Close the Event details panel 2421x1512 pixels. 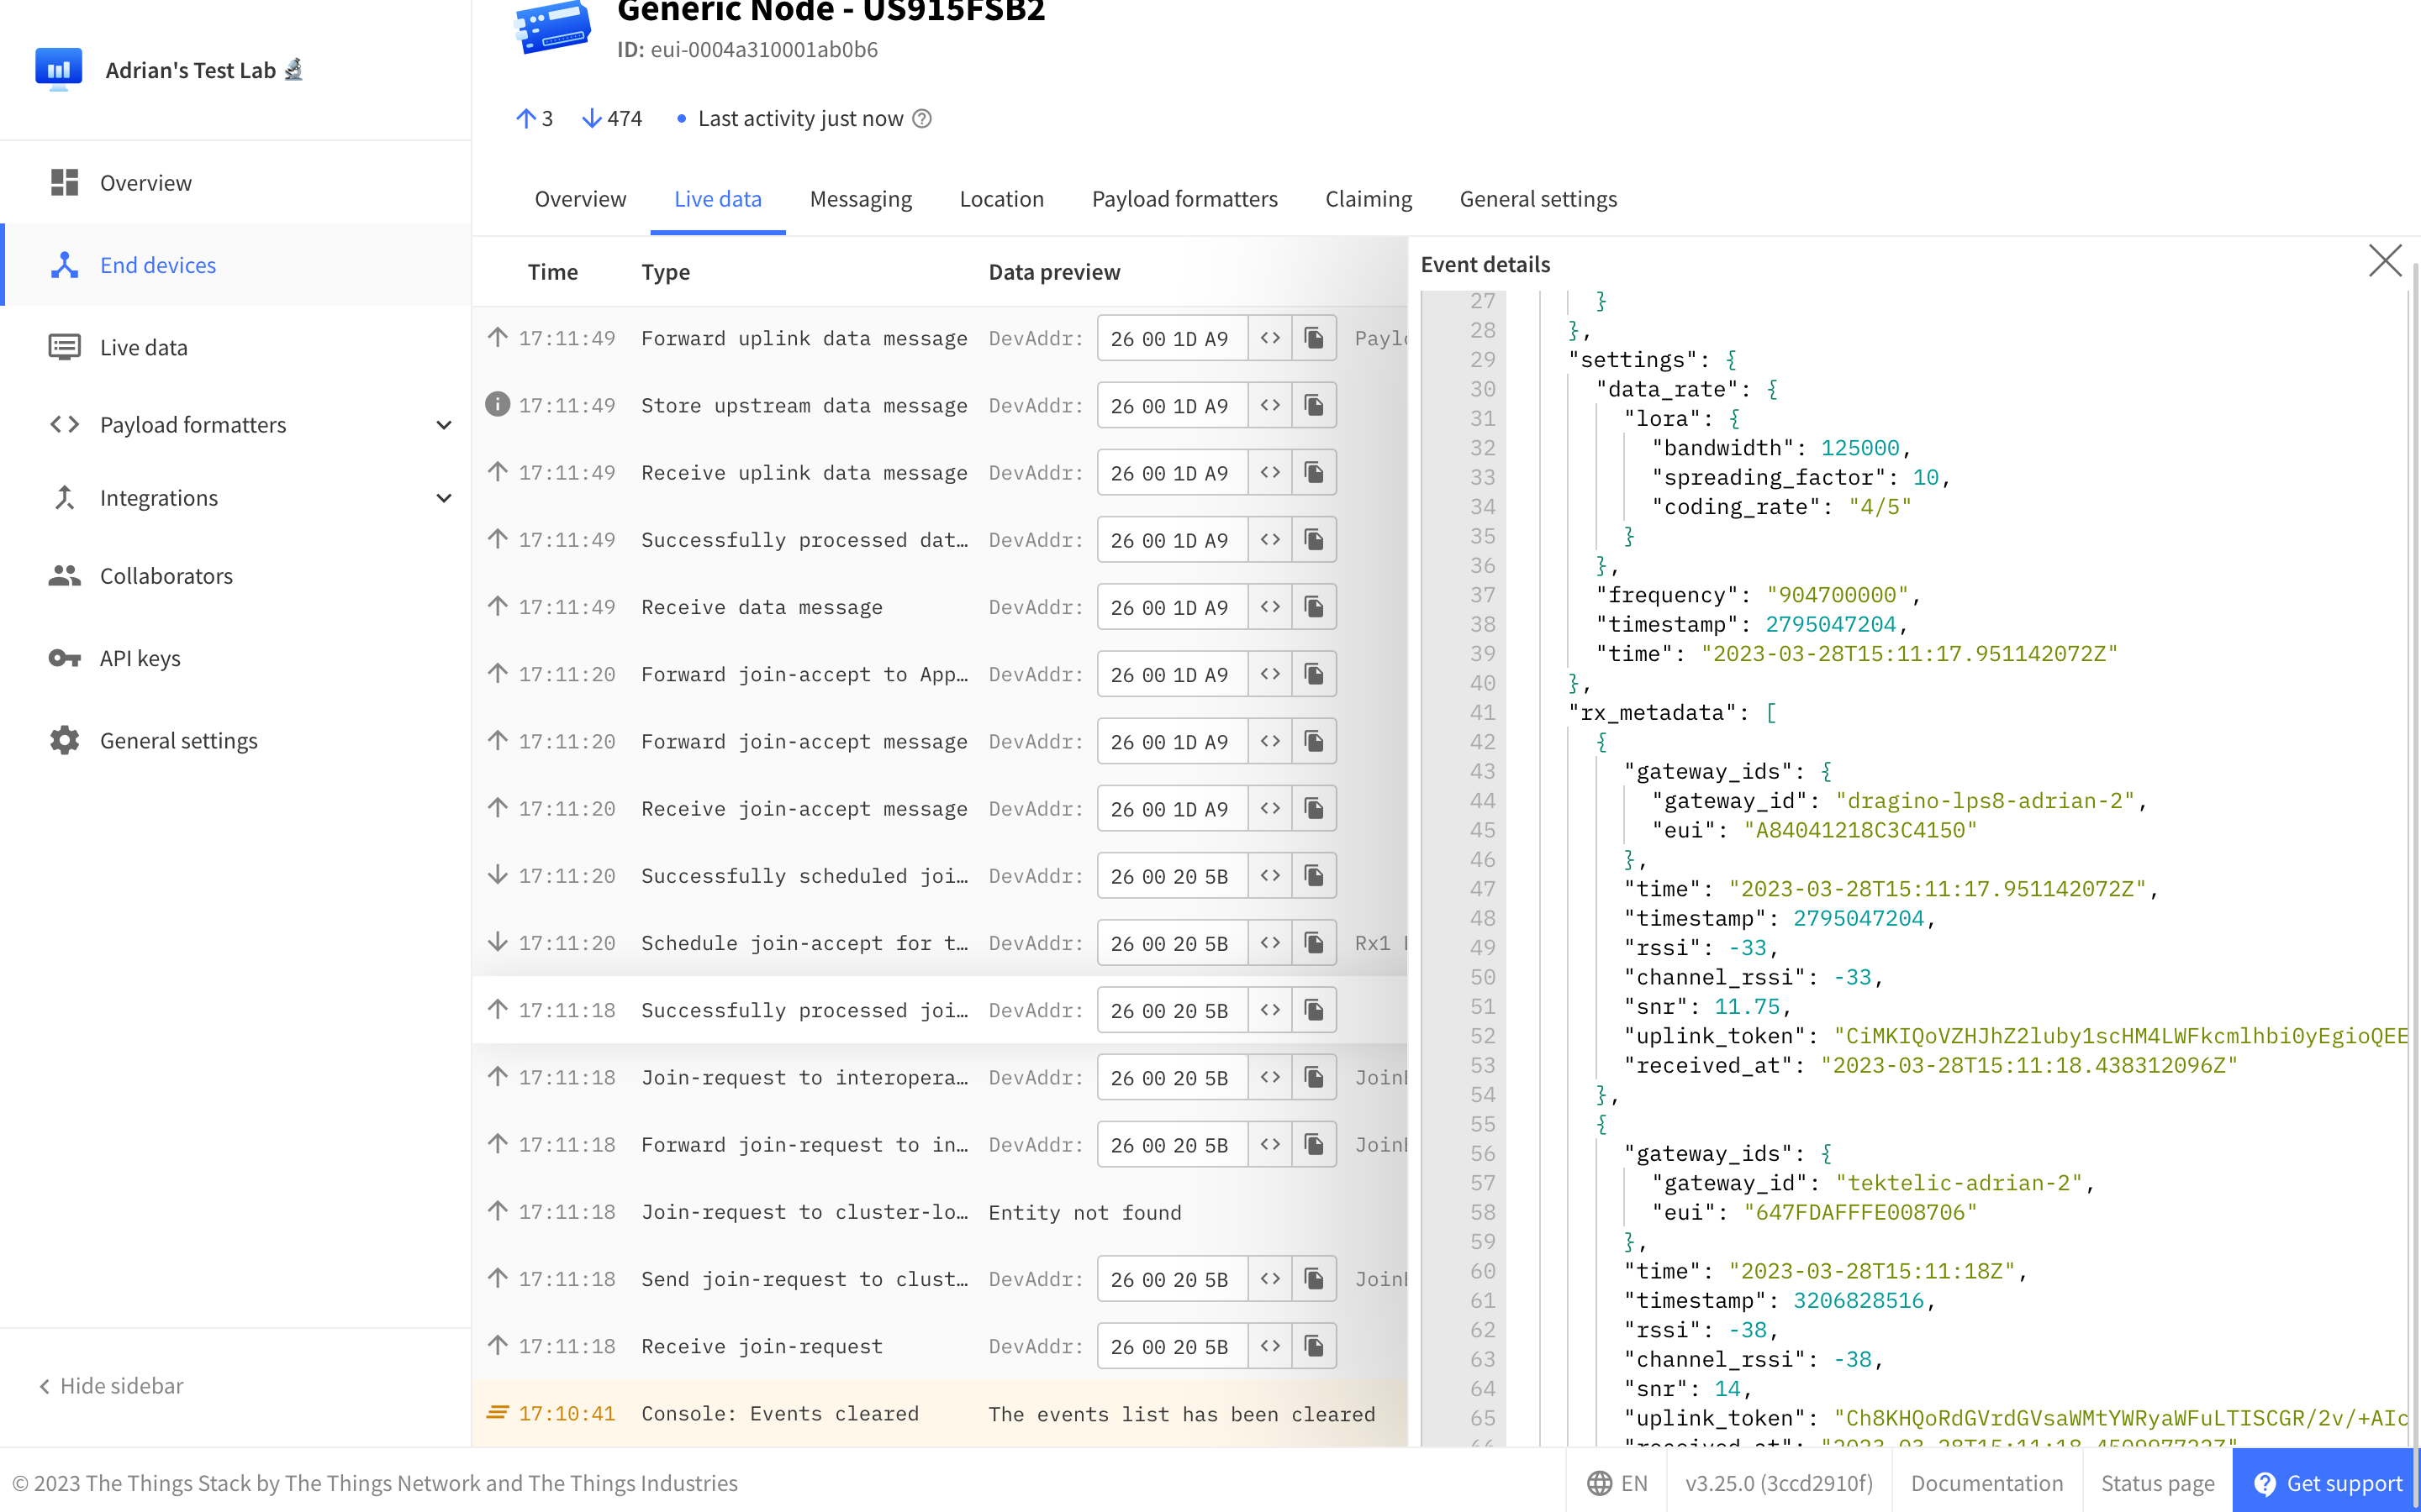pos(2385,261)
